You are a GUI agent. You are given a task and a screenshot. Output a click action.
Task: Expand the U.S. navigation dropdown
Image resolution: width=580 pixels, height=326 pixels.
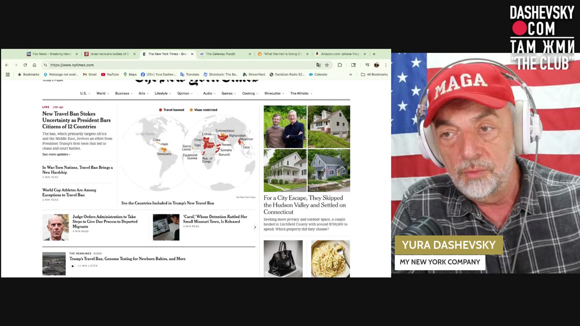coord(85,93)
